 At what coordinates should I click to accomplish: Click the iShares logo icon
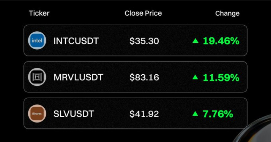(x=37, y=114)
